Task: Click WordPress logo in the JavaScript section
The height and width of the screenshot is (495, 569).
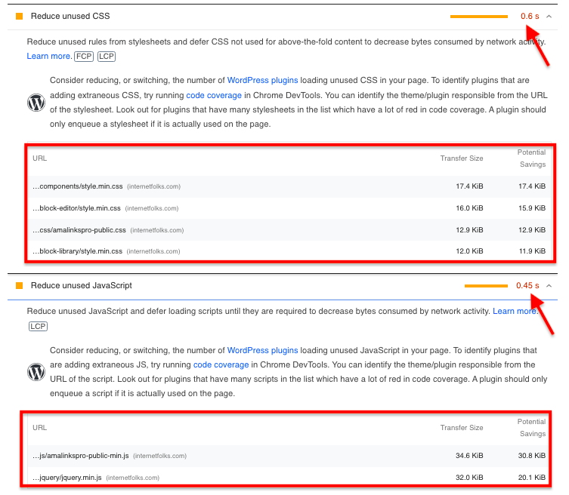Action: [x=36, y=372]
